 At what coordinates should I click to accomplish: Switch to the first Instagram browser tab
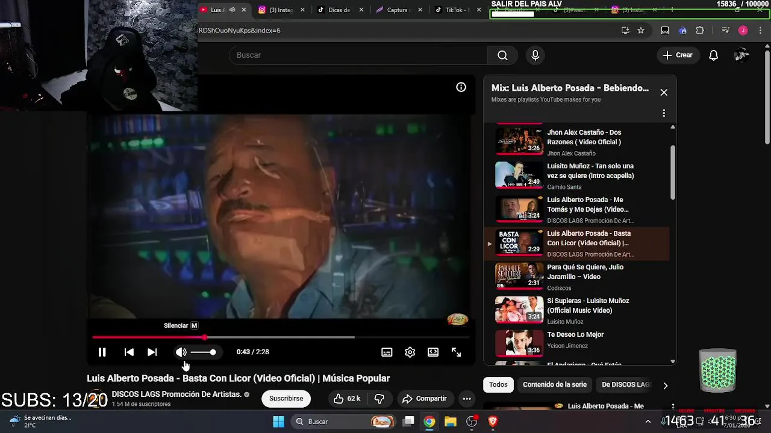pos(281,10)
